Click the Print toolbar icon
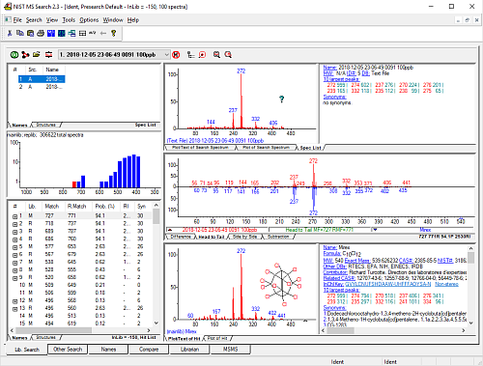This screenshot has height=366, width=483. (x=41, y=33)
